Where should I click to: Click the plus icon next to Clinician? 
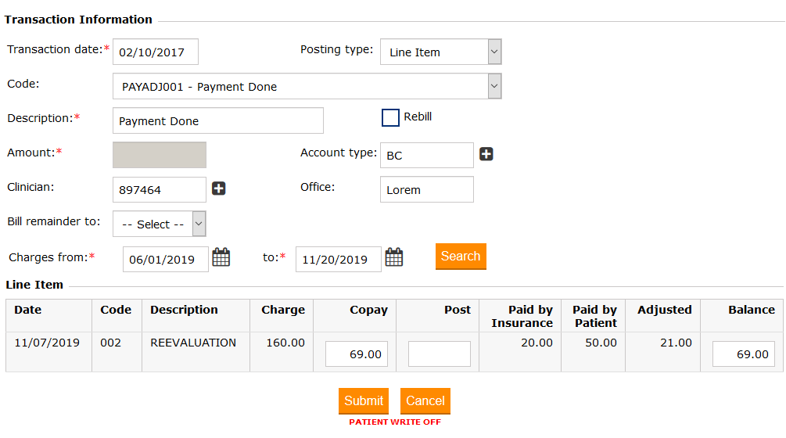[219, 188]
